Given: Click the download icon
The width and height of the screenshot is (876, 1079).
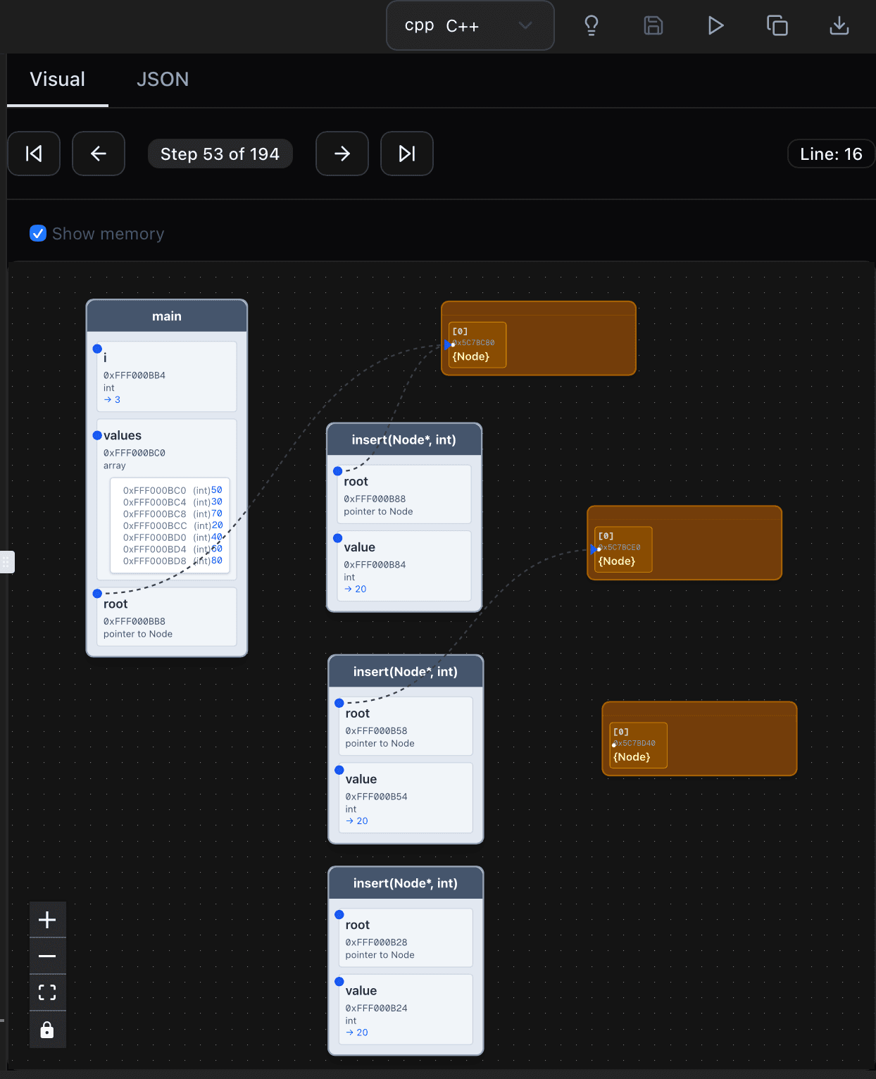Looking at the screenshot, I should (839, 26).
